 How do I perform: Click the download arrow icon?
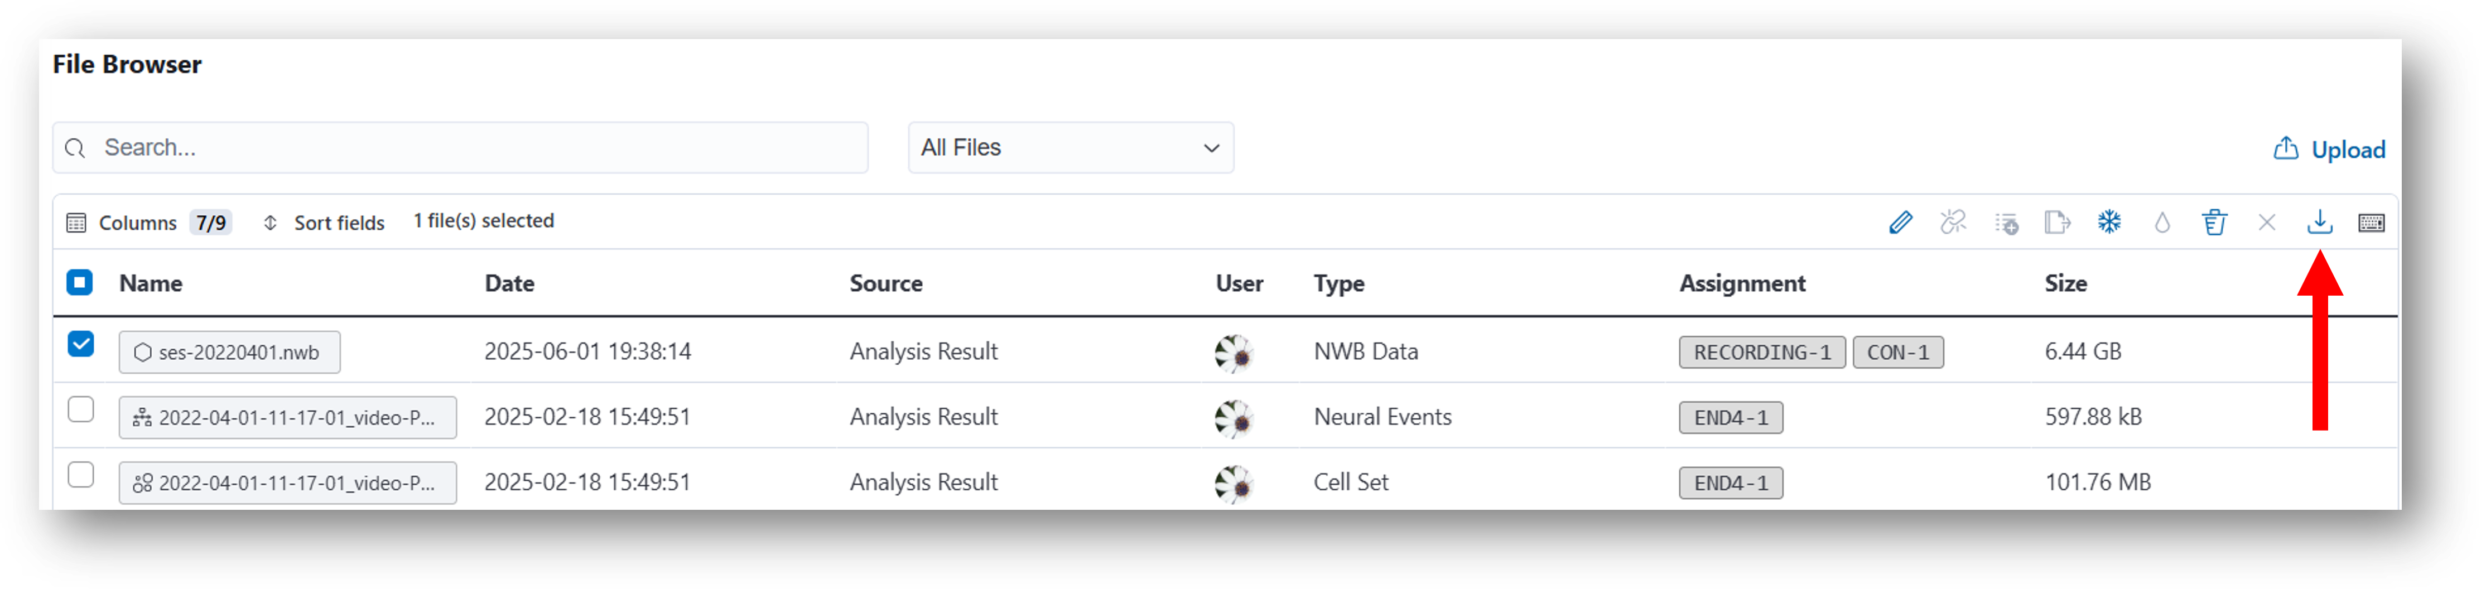click(x=2319, y=223)
